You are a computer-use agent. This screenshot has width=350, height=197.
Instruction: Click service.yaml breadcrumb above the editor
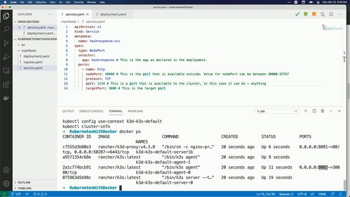click(x=95, y=22)
